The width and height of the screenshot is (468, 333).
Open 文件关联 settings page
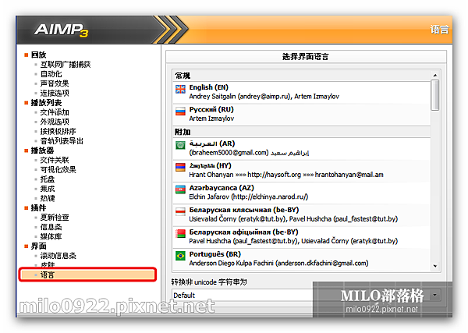tap(55, 160)
